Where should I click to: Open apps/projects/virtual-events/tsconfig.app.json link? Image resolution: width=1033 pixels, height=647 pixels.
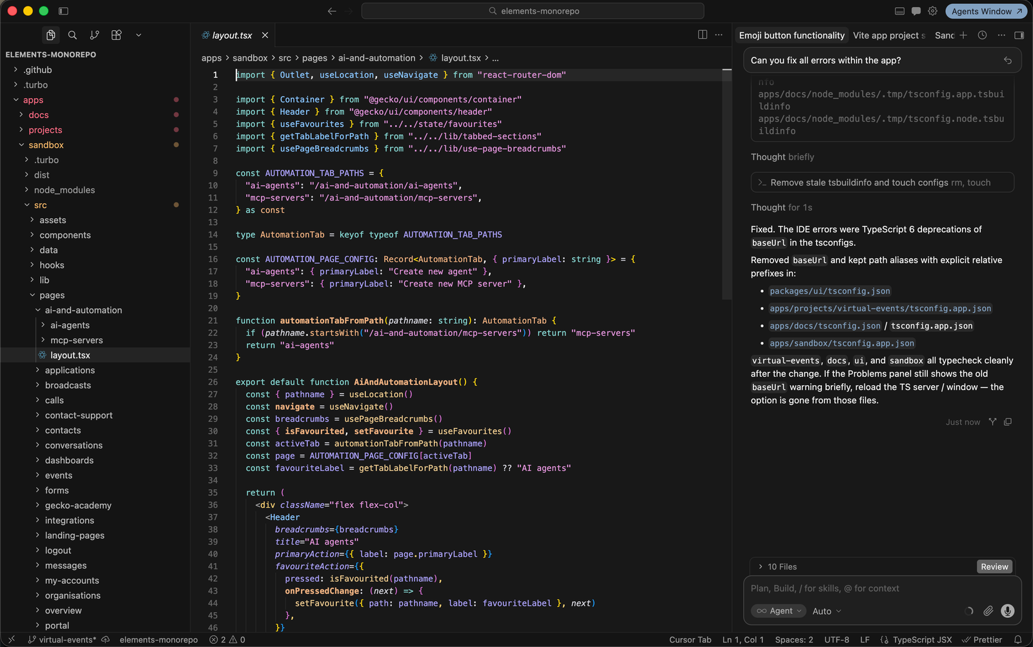(880, 308)
